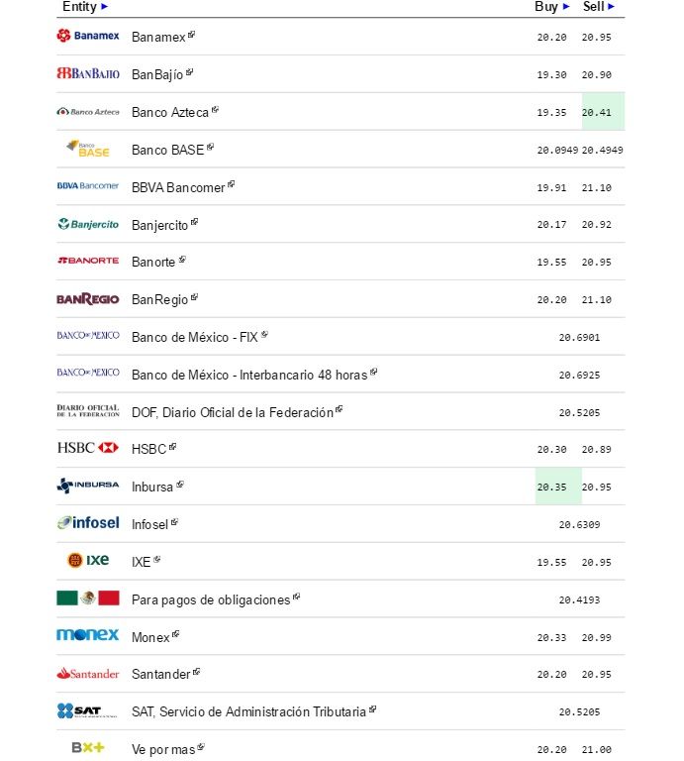Click the BanBajío bank logo
Screen dimensions: 684x761
tap(88, 73)
